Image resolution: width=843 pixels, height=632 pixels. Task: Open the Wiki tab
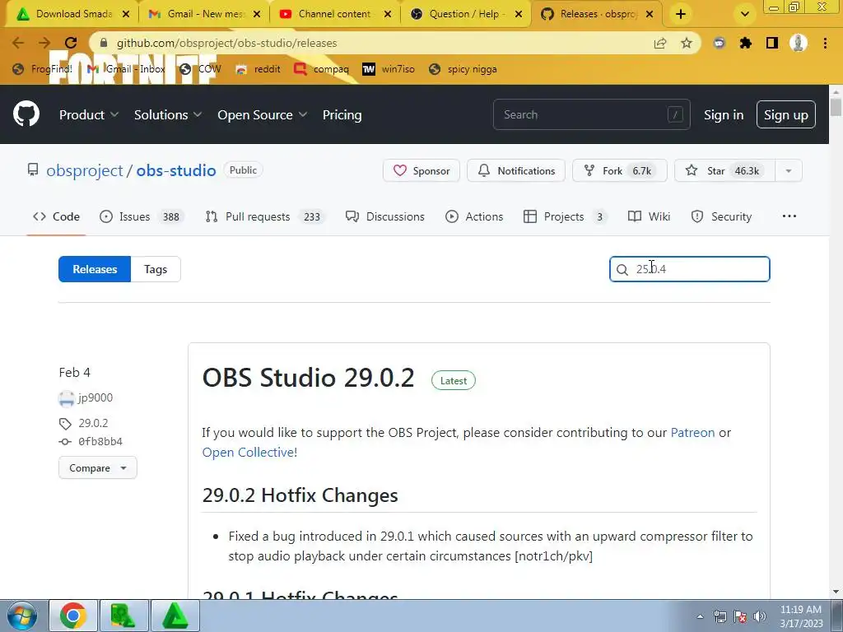[x=649, y=216]
